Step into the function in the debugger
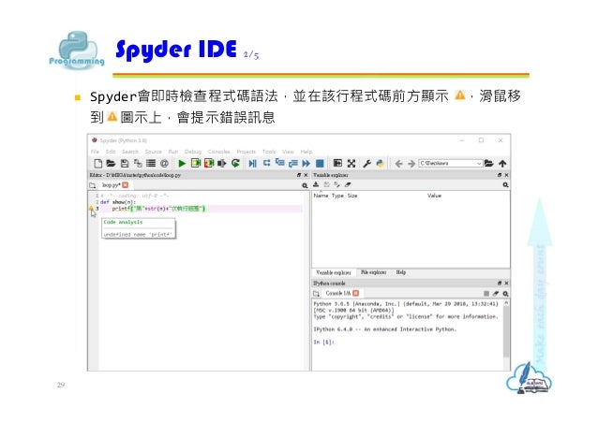The width and height of the screenshot is (598, 423). pyautogui.click(x=280, y=163)
